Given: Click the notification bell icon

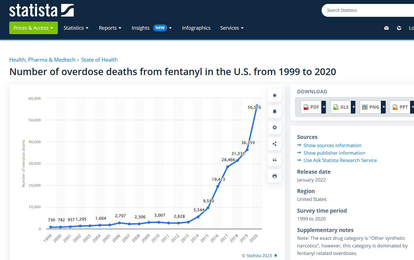Looking at the screenshot, I should click(275, 112).
